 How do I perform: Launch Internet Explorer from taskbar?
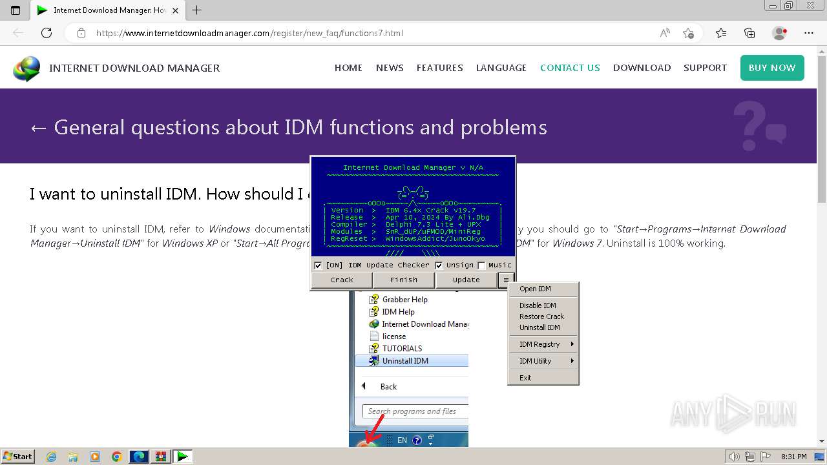(x=52, y=457)
